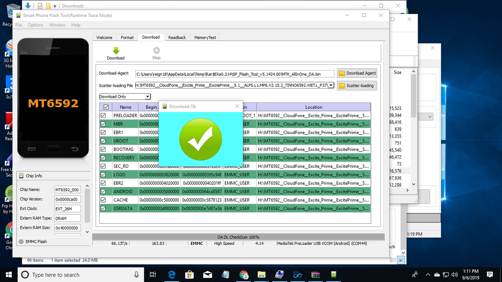Open Microsoft Store from the taskbar
Viewport: 502px width, 282px height.
(x=189, y=275)
